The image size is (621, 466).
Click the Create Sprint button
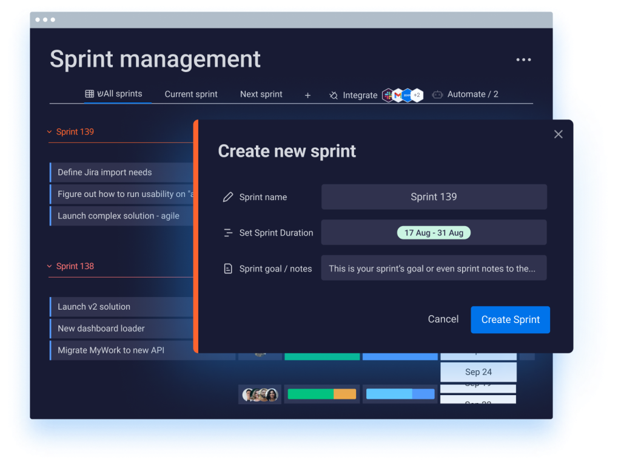pyautogui.click(x=510, y=319)
